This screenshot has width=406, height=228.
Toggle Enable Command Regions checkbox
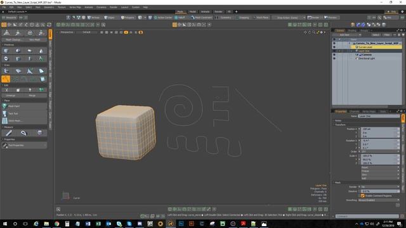(x=362, y=196)
